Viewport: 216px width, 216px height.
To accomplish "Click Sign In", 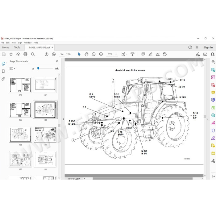I will [x=208, y=48].
